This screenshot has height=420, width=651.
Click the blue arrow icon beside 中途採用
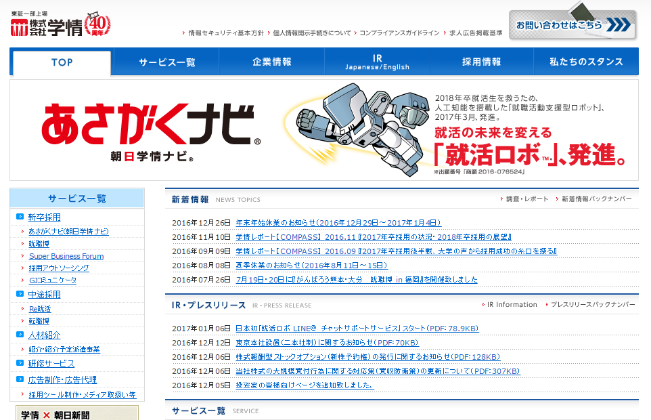point(20,295)
